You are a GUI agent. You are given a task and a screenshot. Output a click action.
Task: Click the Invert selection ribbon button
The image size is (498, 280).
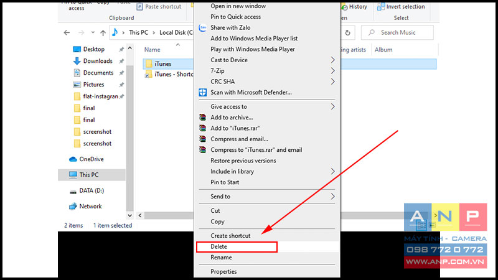tap(401, 7)
